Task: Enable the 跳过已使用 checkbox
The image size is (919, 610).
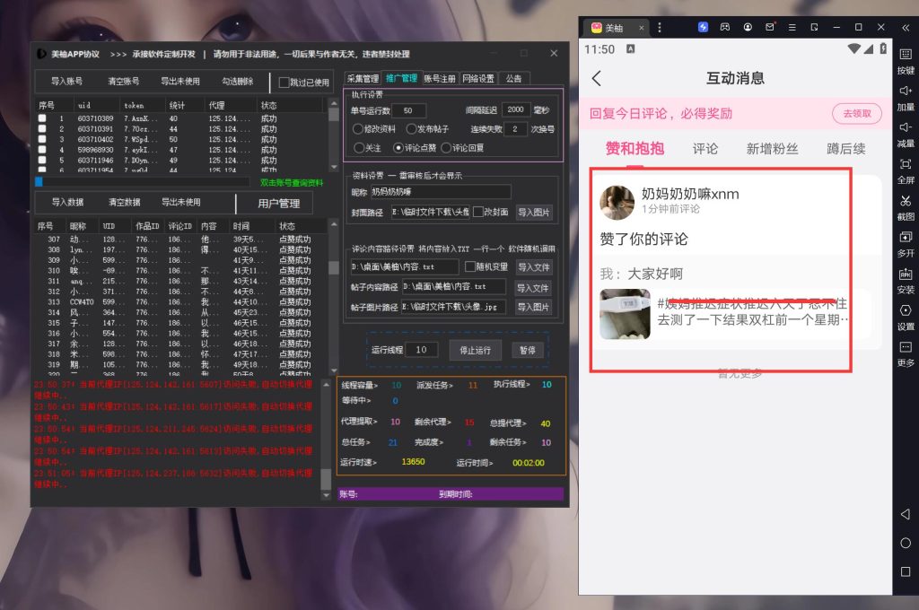Action: pos(284,83)
